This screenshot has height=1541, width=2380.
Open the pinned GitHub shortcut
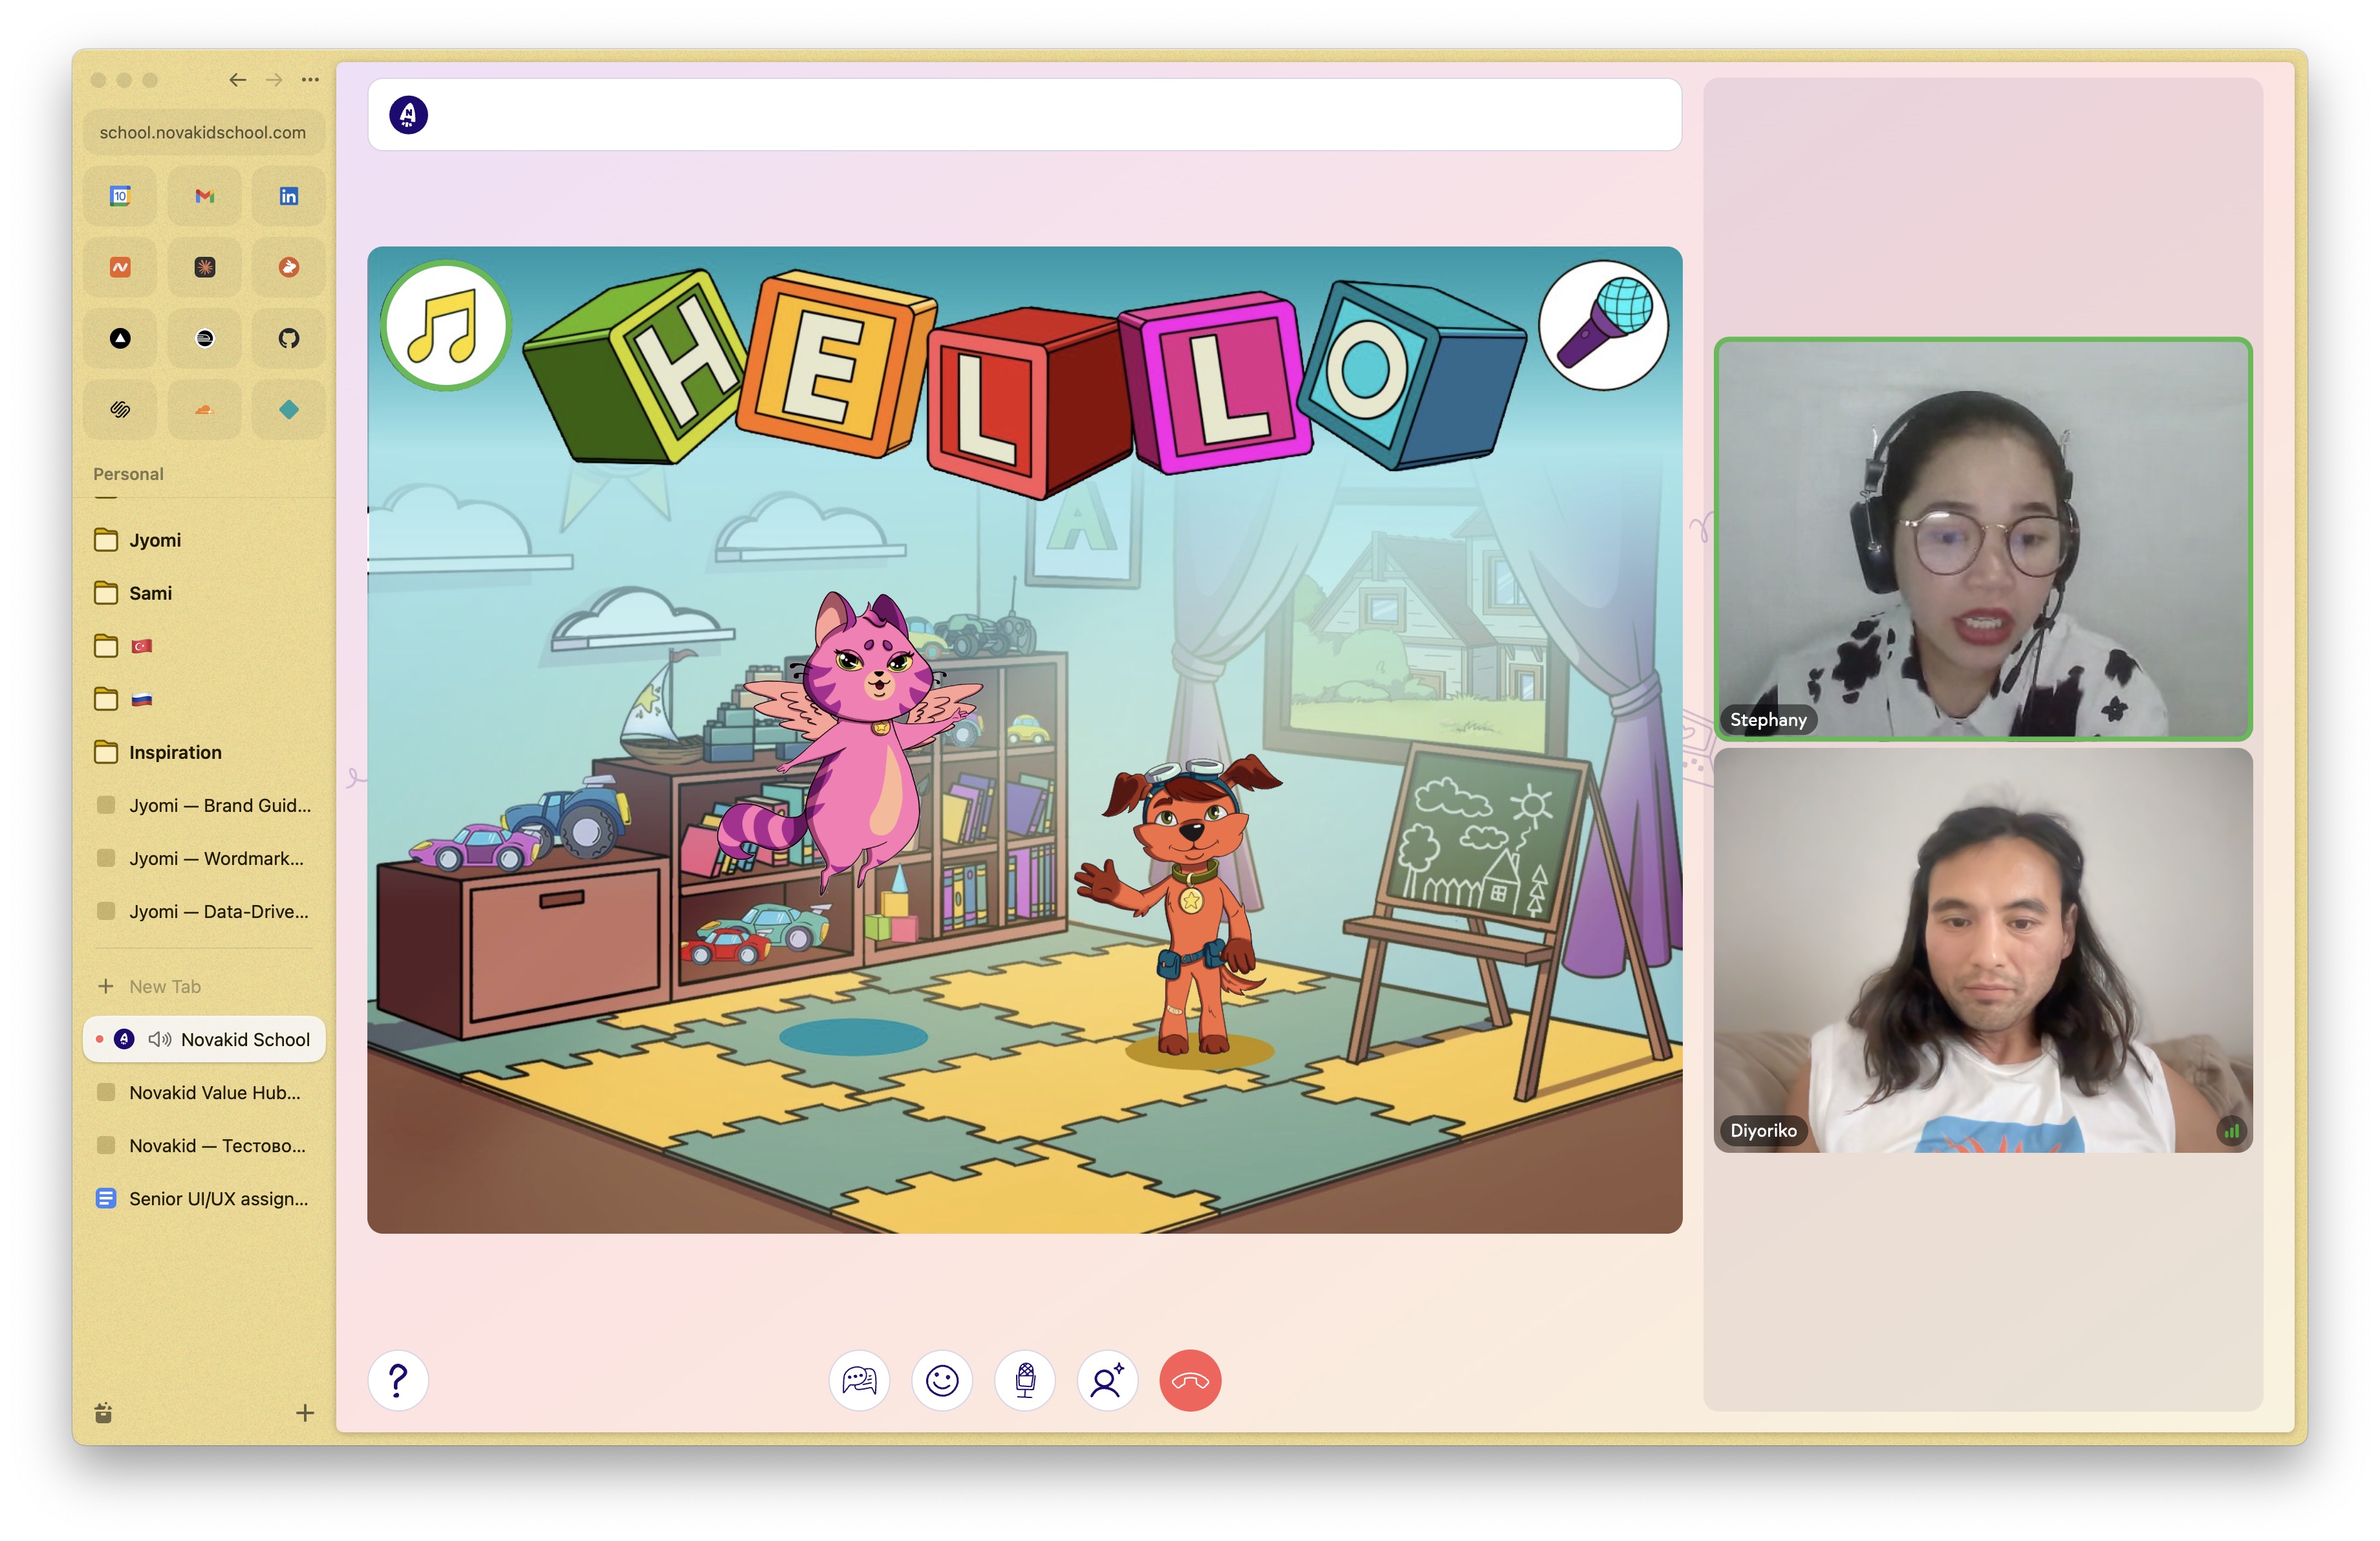[x=288, y=338]
